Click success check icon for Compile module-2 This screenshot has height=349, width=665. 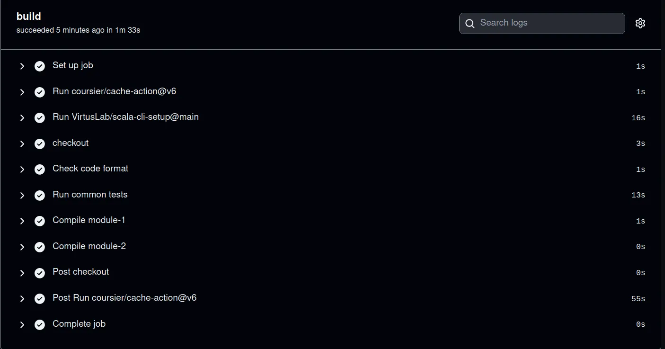tap(40, 247)
